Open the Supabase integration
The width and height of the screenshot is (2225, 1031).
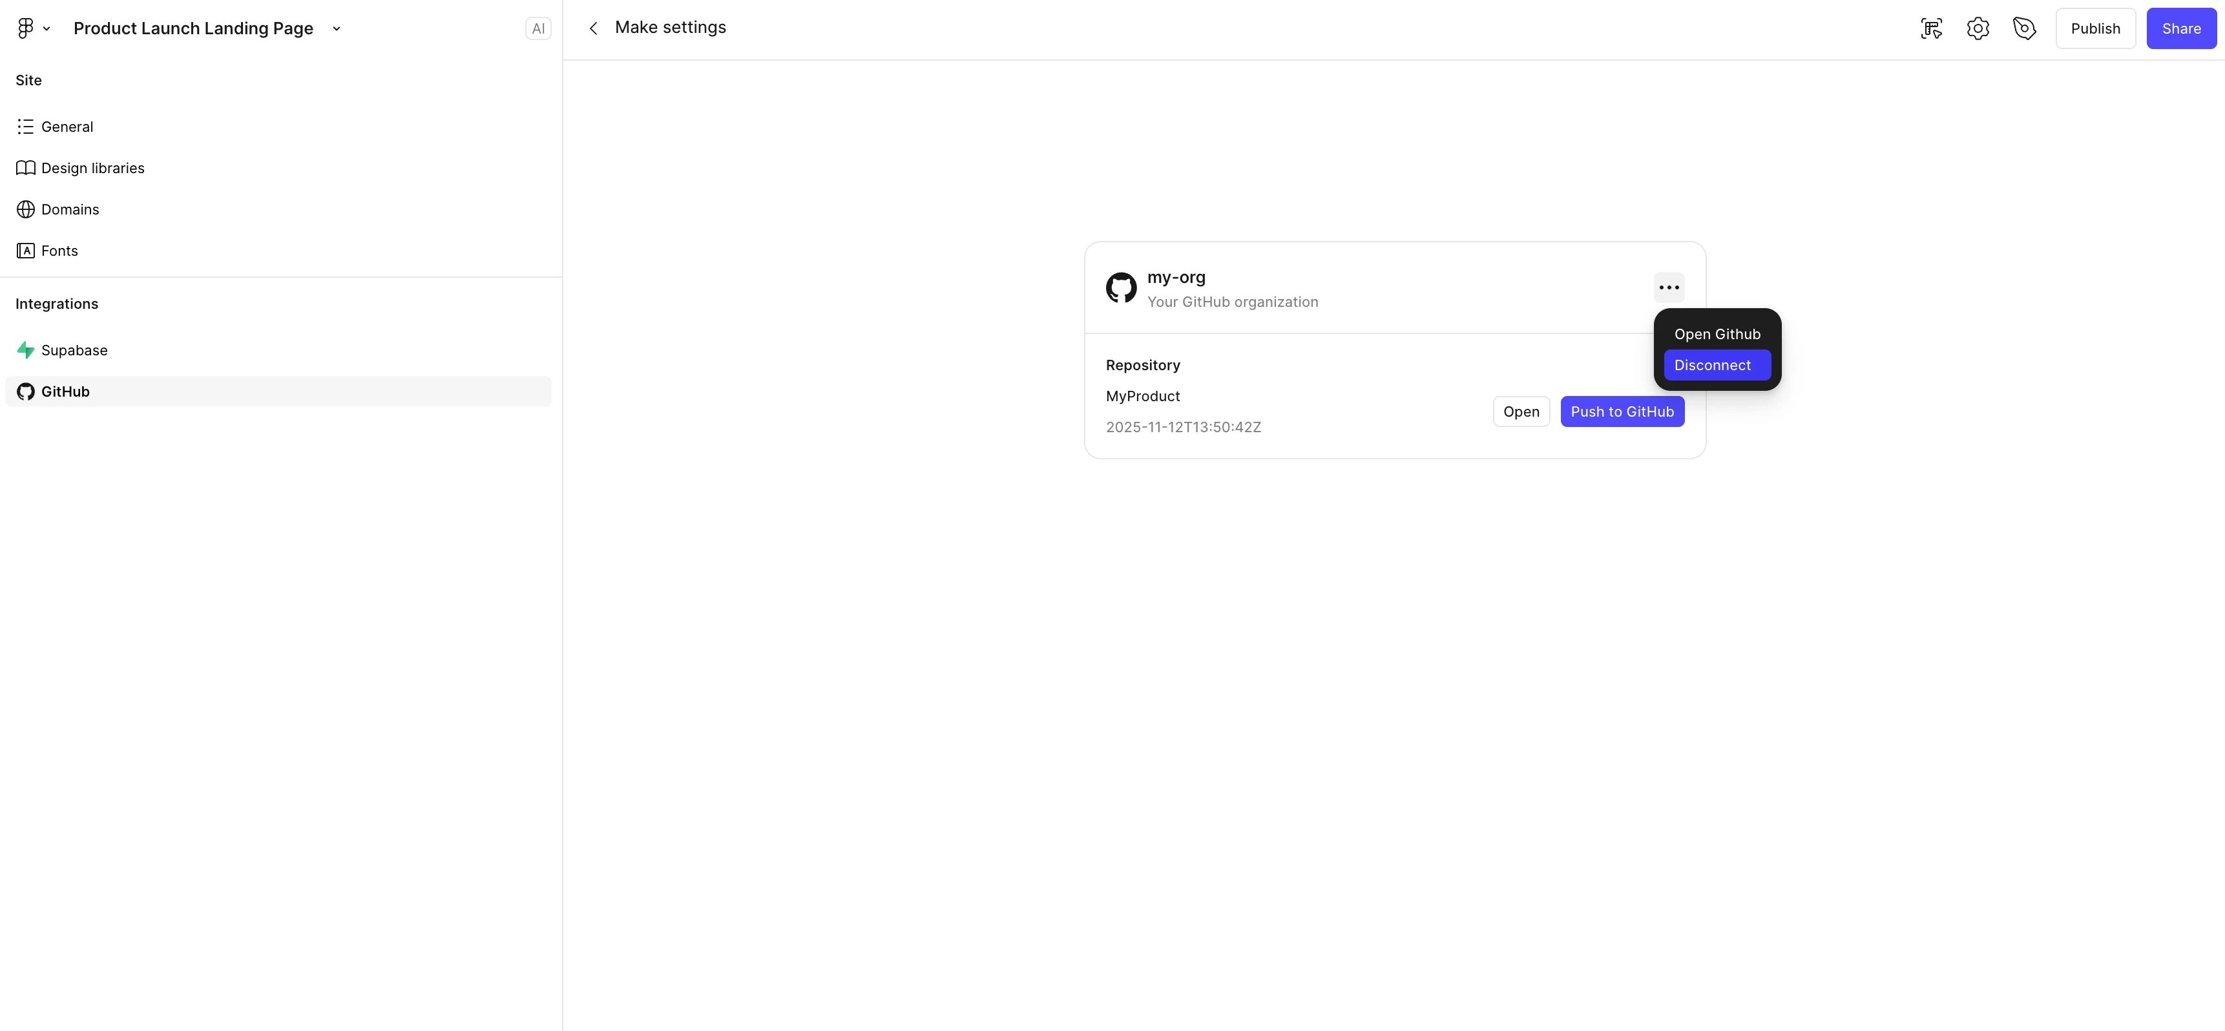(x=74, y=351)
